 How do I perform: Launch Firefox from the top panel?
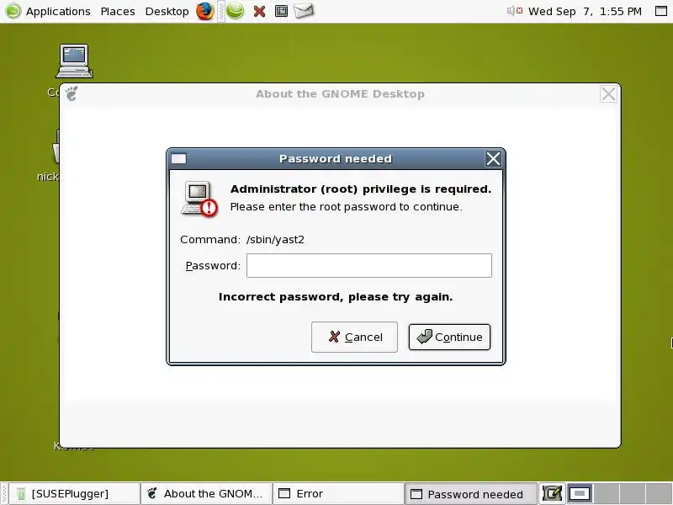tap(205, 11)
